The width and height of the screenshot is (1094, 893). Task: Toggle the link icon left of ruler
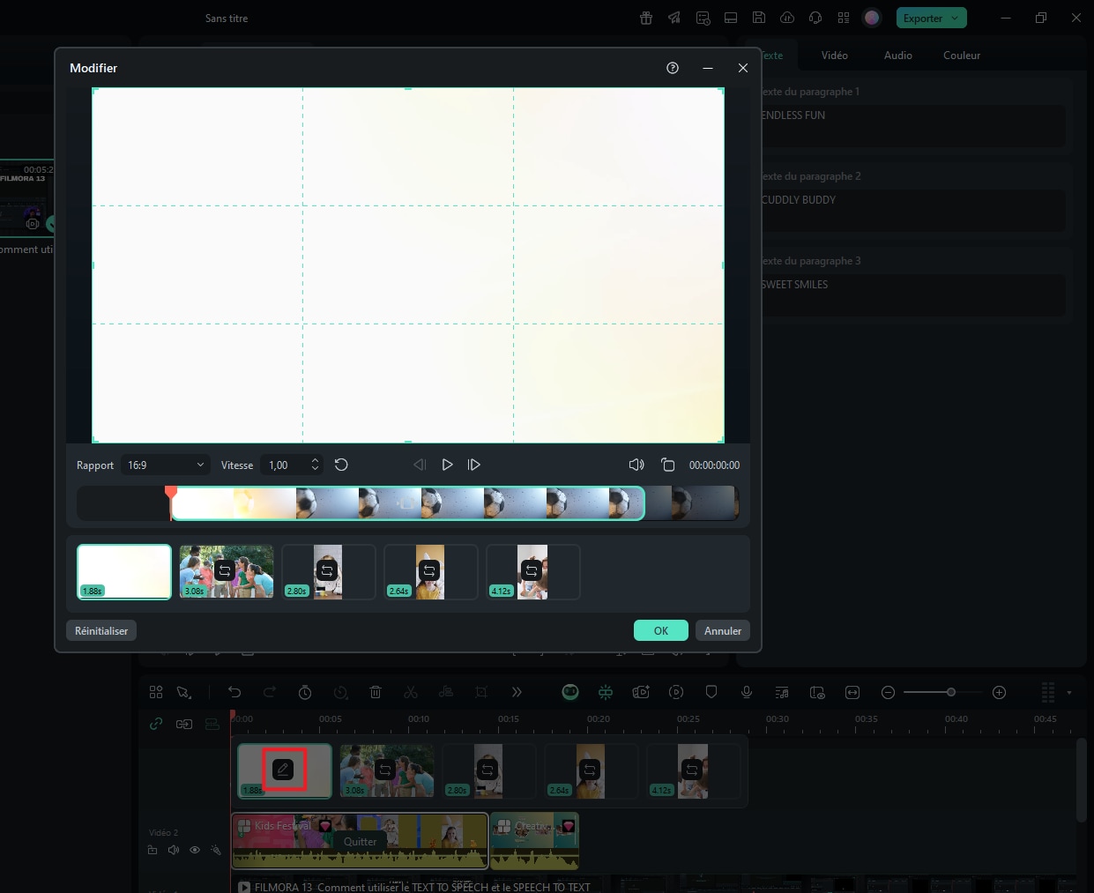click(x=156, y=724)
